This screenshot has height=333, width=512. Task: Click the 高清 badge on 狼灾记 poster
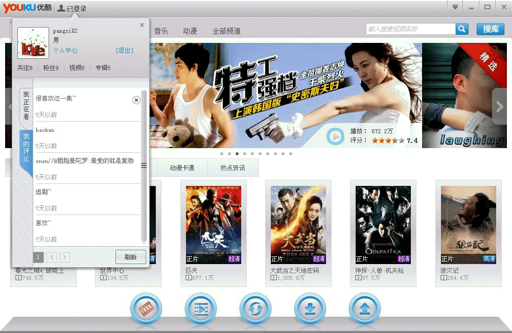point(489,259)
